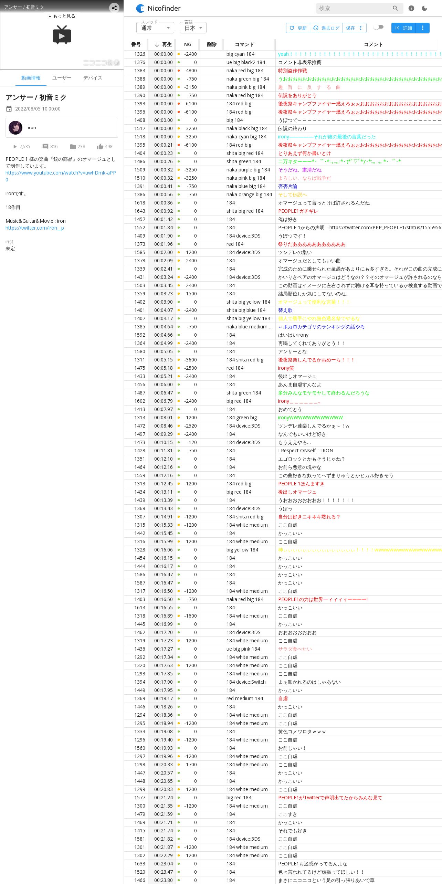Click orange NG dot in row 1326
The image size is (442, 884).
coord(179,54)
